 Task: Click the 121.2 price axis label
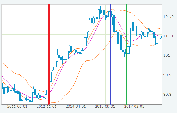pos(168,17)
